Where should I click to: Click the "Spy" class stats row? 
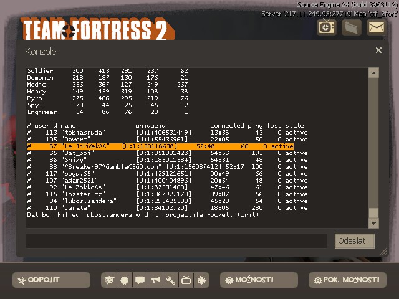pos(108,105)
